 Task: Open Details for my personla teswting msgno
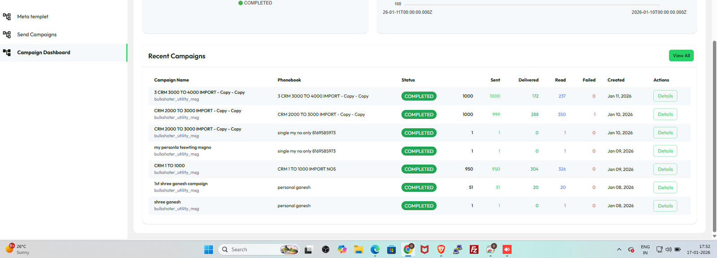[665, 151]
